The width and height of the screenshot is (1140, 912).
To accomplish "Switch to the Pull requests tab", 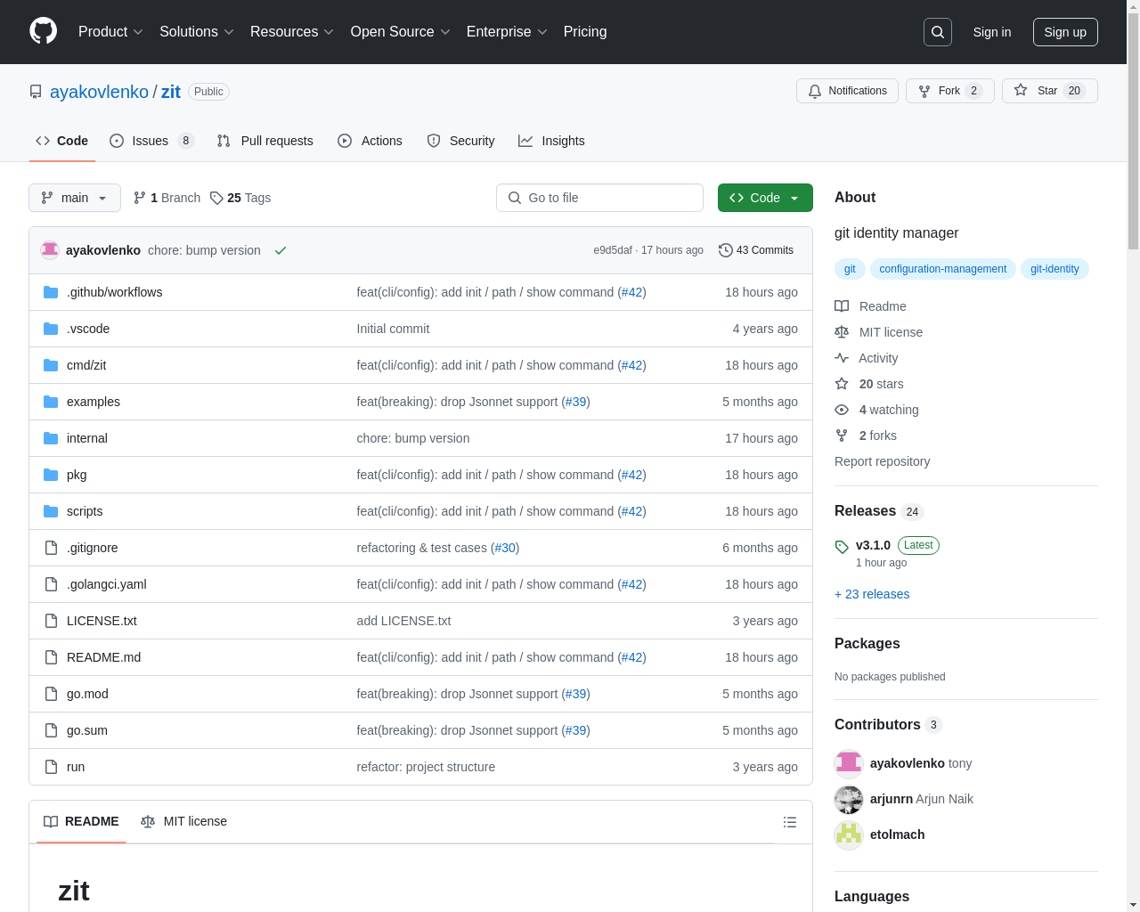I will point(265,141).
